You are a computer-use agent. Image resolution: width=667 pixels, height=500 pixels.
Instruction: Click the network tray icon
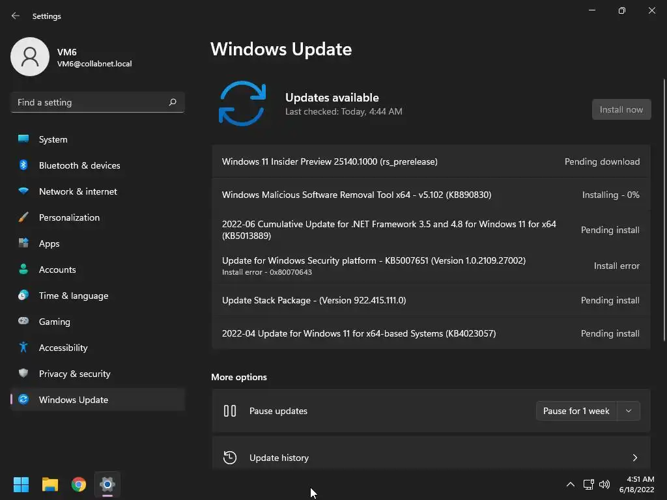tap(588, 484)
